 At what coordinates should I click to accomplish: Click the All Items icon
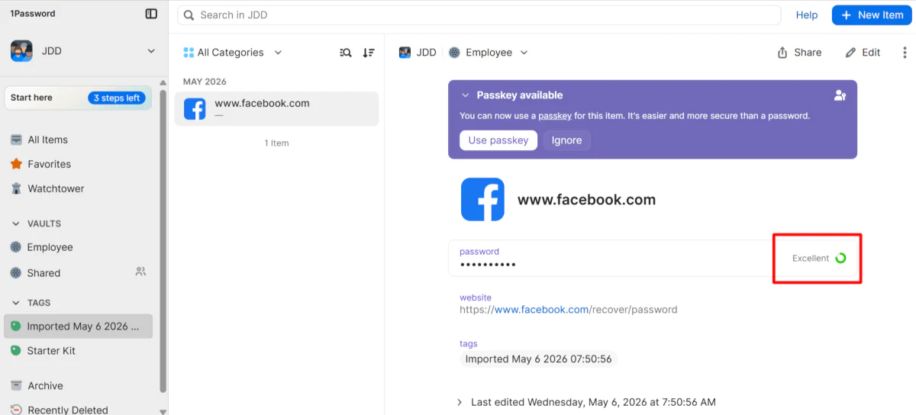coord(16,140)
